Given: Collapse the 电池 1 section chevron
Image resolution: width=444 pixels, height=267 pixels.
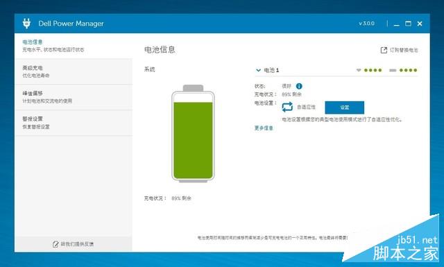Looking at the screenshot, I should (x=258, y=70).
